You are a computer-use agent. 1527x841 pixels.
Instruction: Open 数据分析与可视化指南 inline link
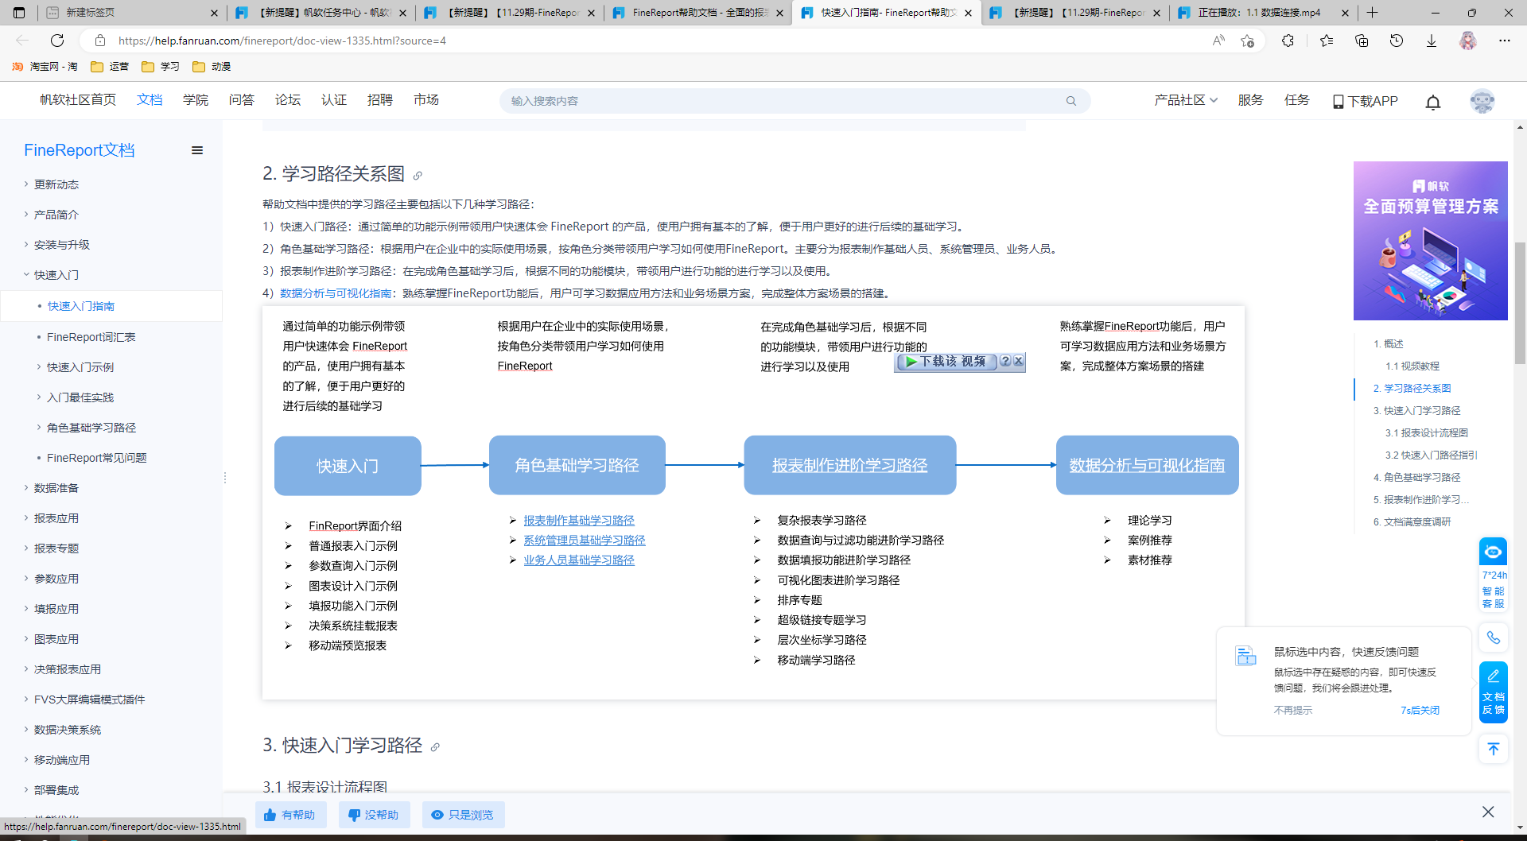(336, 293)
